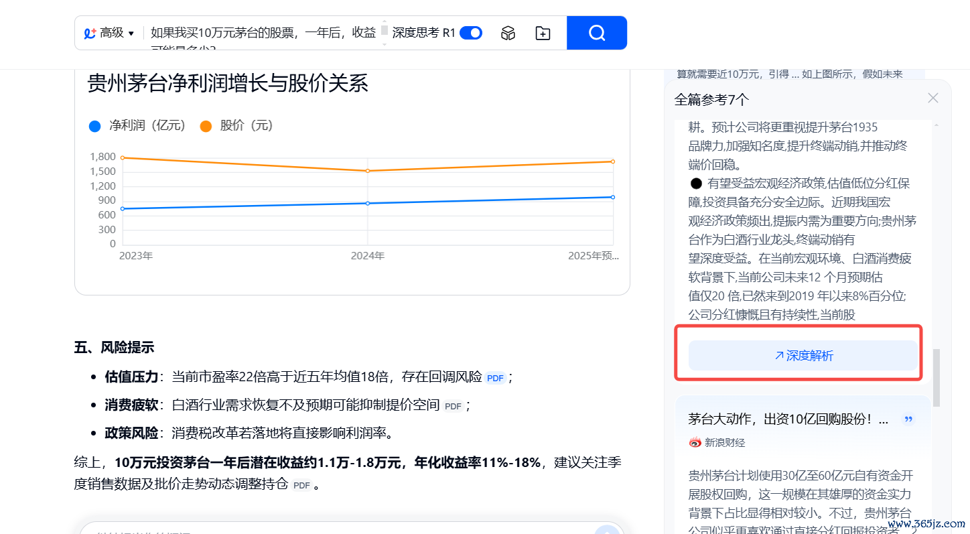The height and width of the screenshot is (534, 970).
Task: Click the 2024年 x-axis label
Action: pos(368,256)
